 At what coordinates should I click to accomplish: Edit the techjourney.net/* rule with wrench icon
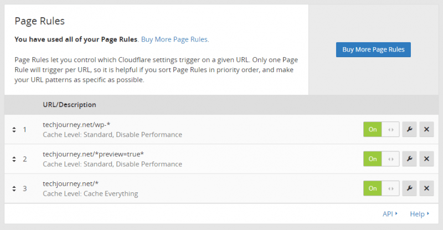409,188
